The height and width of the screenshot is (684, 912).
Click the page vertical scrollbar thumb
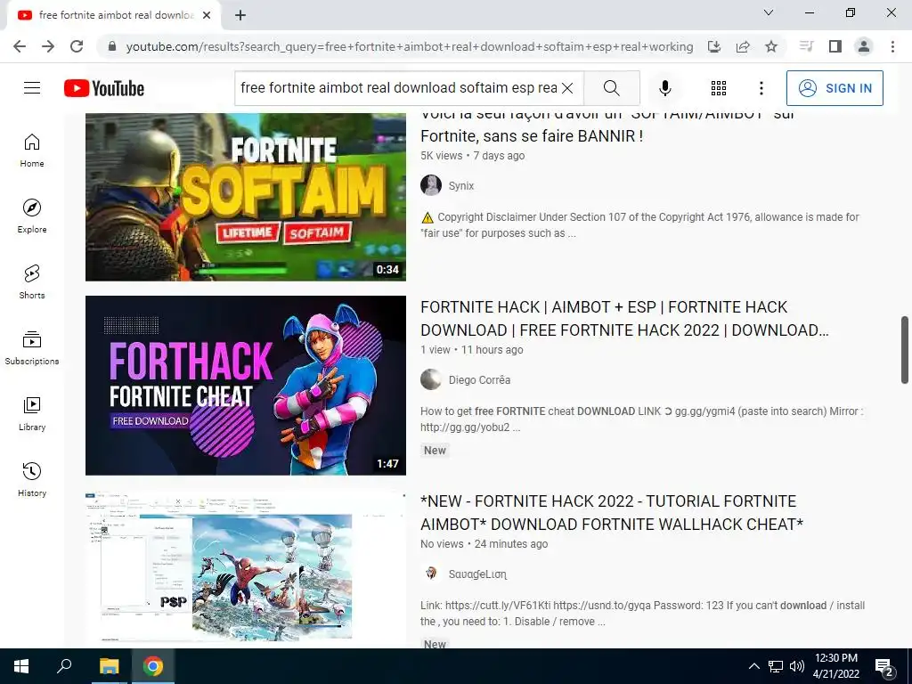(905, 349)
